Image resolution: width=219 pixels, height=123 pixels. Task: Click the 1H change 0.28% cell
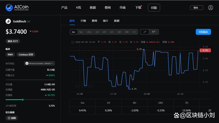(108, 110)
